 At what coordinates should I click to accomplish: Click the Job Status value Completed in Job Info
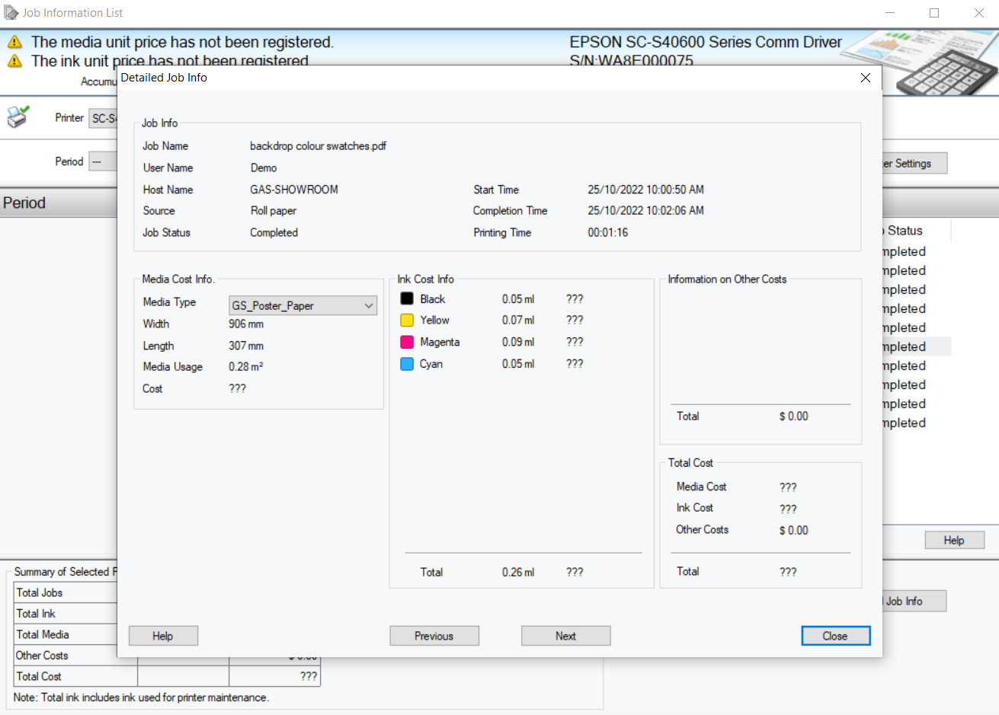pyautogui.click(x=274, y=233)
